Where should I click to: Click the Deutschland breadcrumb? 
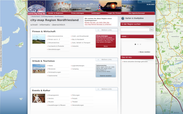[36, 16]
